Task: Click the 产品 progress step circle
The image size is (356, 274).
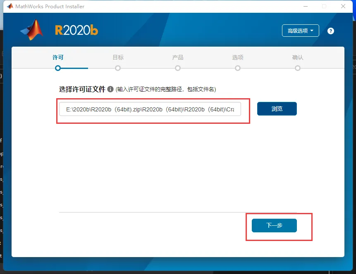Action: tap(178, 68)
